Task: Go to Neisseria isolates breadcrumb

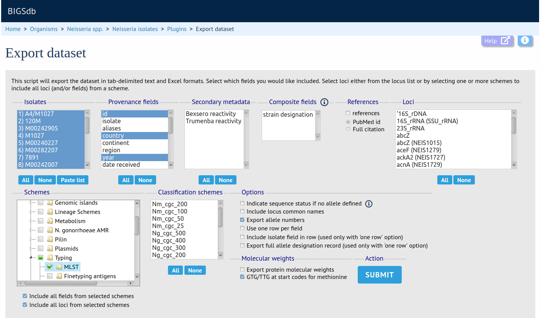Action: (135, 29)
